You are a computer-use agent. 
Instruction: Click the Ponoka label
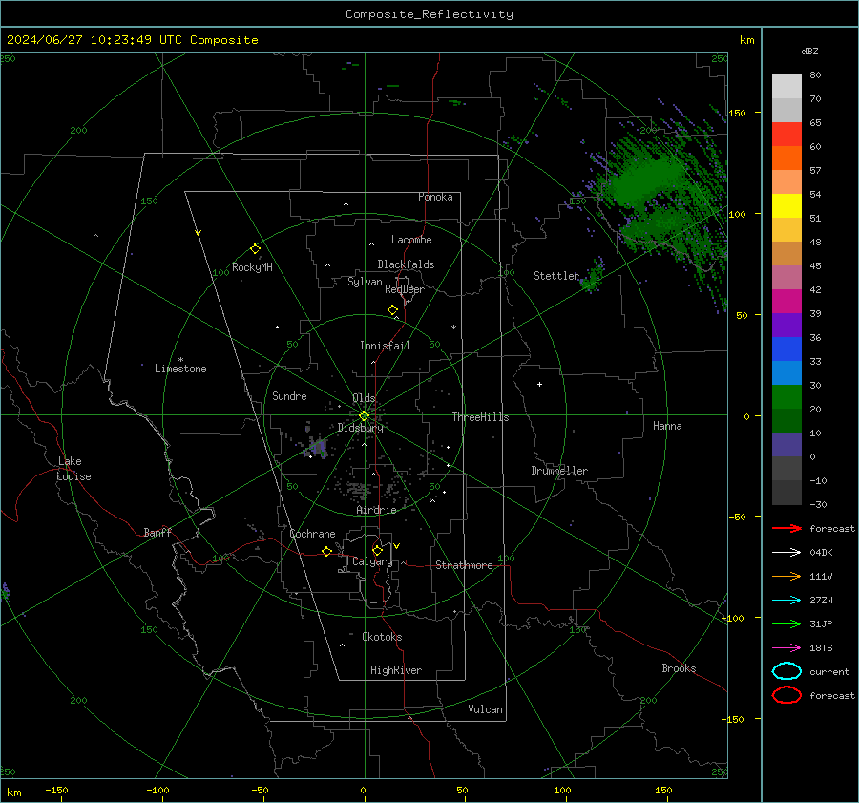435,197
